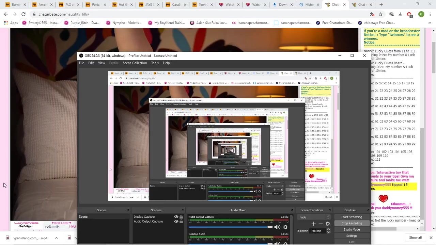The image size is (436, 245).
Task: Lock the Audio Output Capture source
Action: pyautogui.click(x=181, y=222)
